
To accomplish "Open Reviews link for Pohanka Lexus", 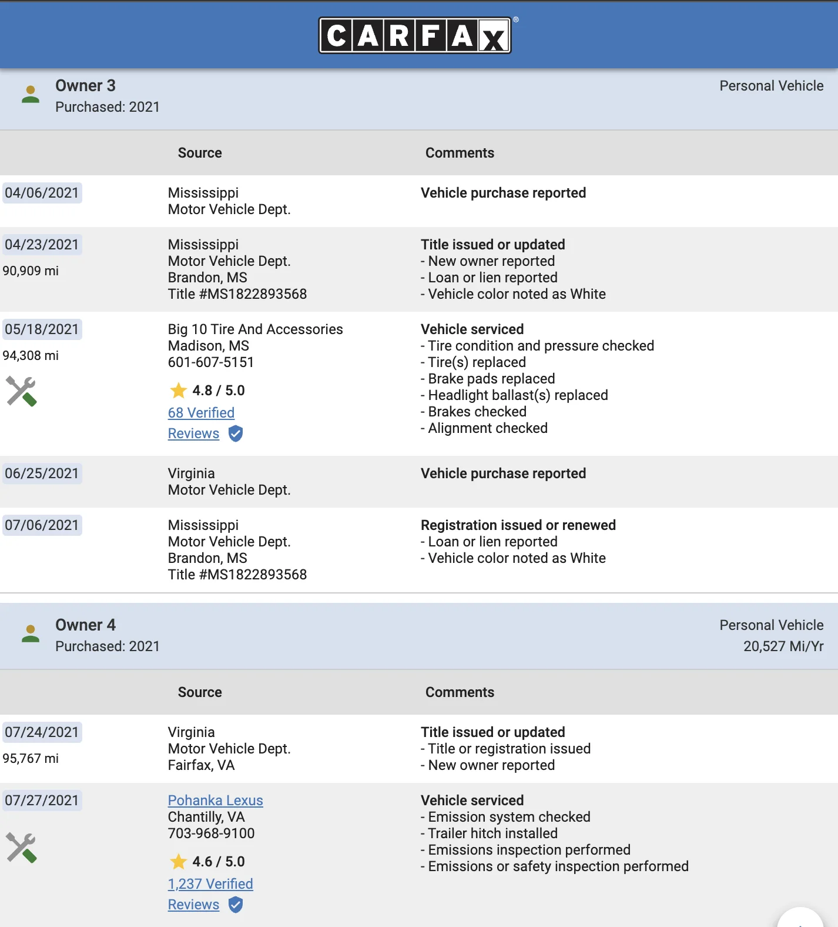I will tap(193, 905).
